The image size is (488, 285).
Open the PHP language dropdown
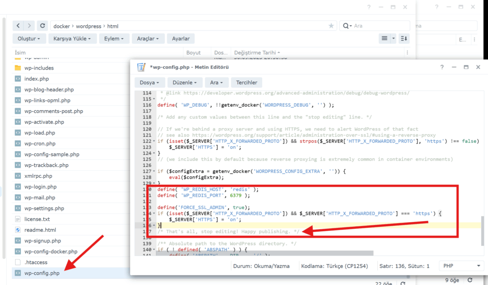click(x=461, y=266)
